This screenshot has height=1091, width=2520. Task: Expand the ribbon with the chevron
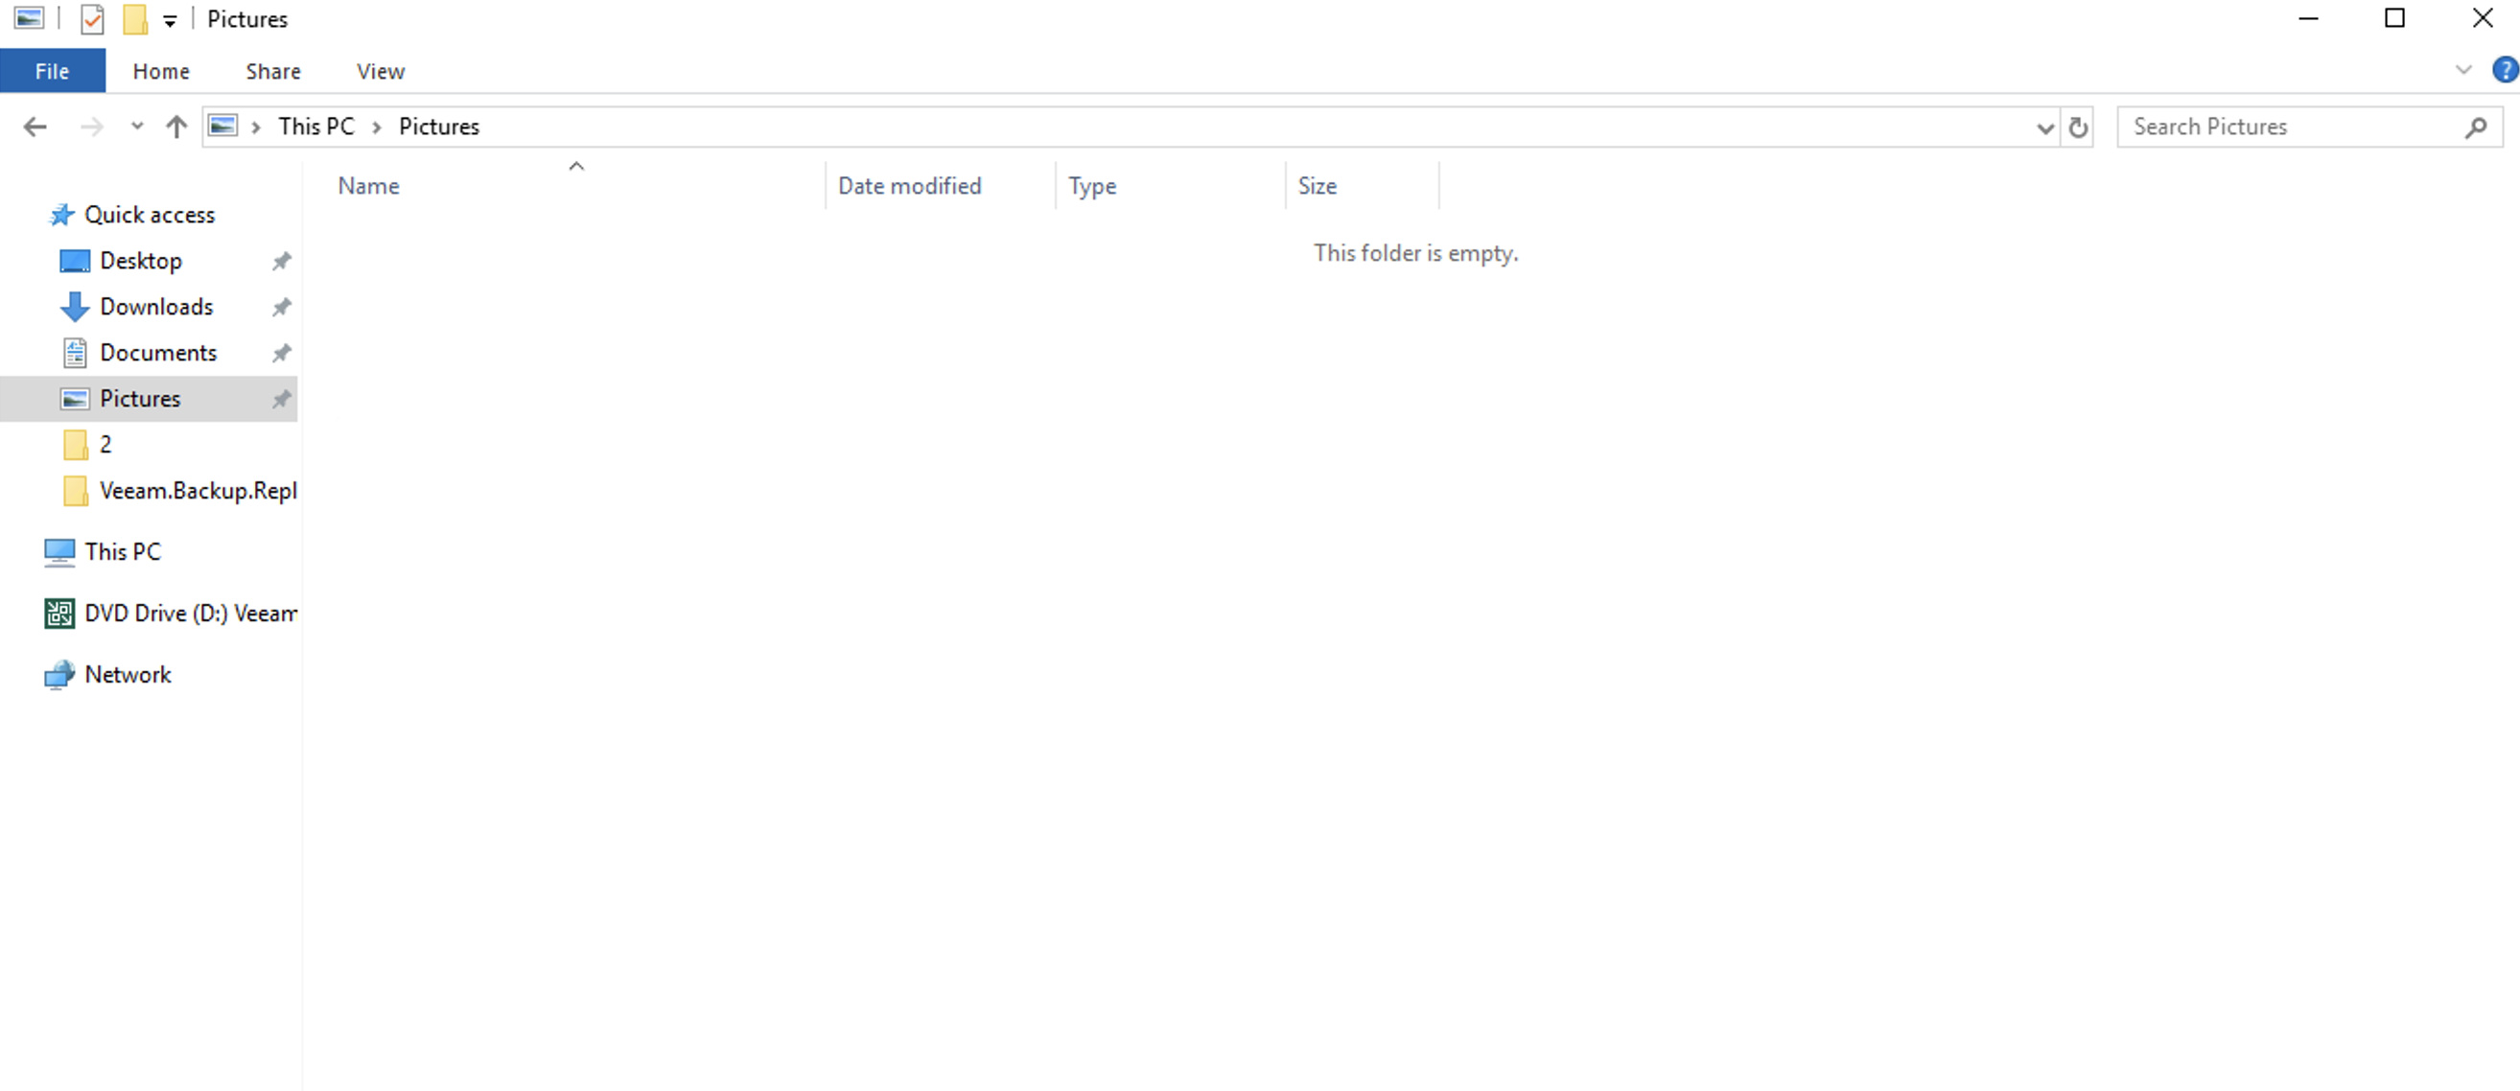point(2463,70)
